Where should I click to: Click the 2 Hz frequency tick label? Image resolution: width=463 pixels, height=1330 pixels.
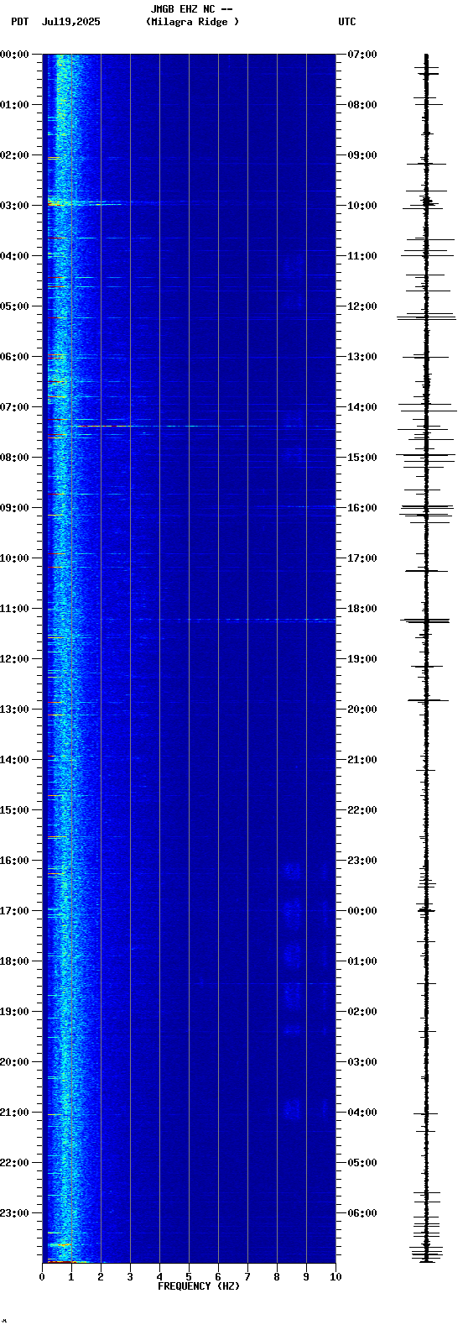point(101,1277)
